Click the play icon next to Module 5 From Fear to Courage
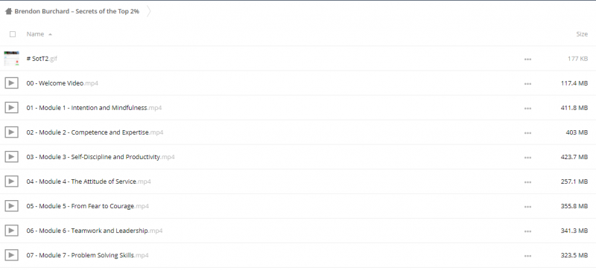The height and width of the screenshot is (270, 596). click(11, 206)
